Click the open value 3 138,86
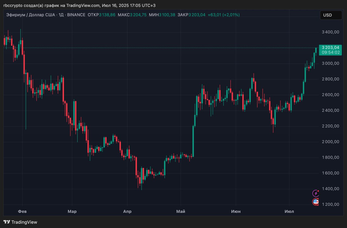The height and width of the screenshot is (228, 347). (107, 15)
